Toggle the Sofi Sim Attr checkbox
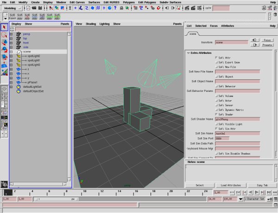 [216, 129]
